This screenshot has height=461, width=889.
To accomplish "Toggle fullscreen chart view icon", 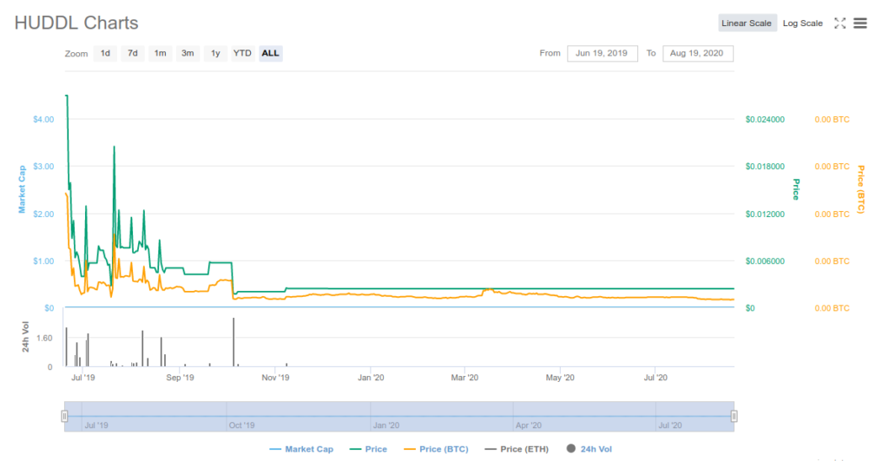I will [840, 23].
